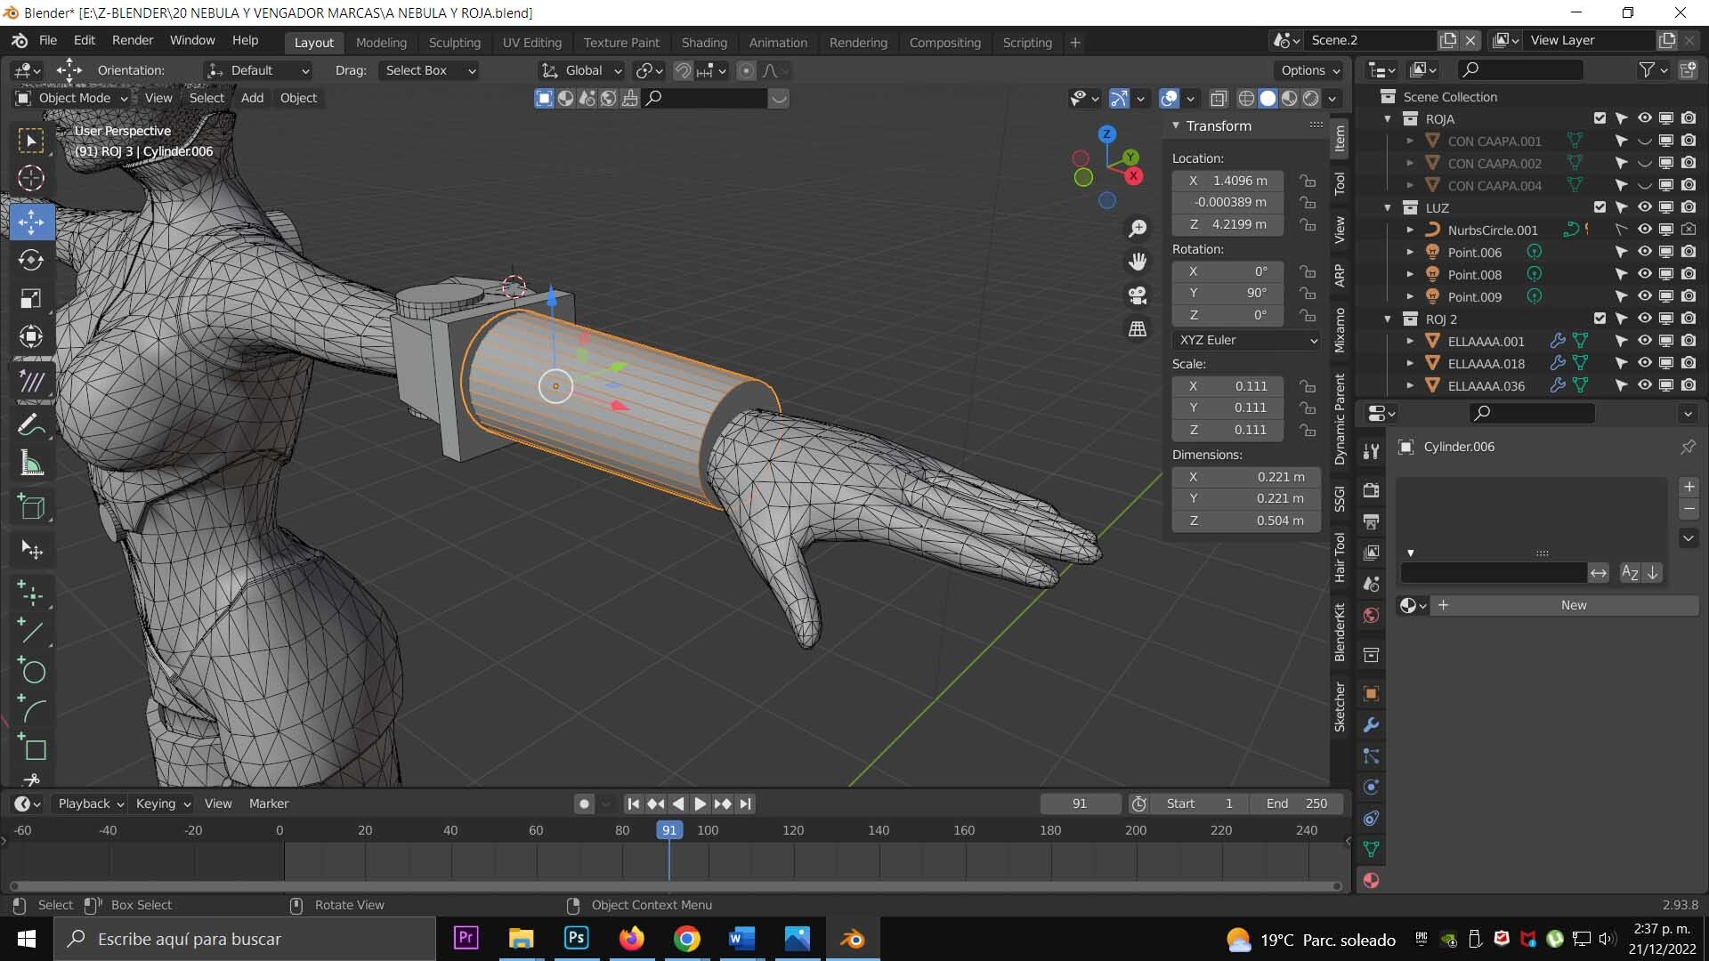Open the Object Mode dropdown
Image resolution: width=1709 pixels, height=961 pixels.
(x=73, y=98)
